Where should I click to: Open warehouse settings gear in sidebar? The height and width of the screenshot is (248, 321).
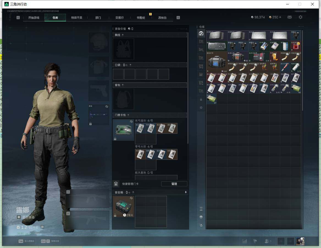201,107
